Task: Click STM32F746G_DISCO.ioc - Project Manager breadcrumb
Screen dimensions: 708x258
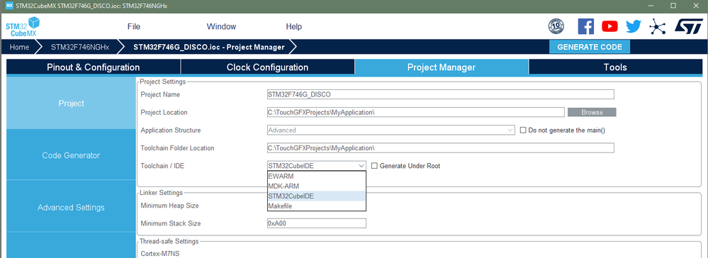Action: point(209,47)
